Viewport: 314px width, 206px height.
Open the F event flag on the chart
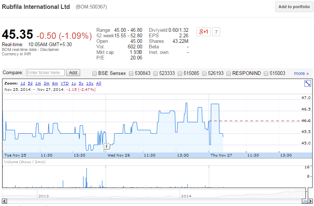click(107, 147)
